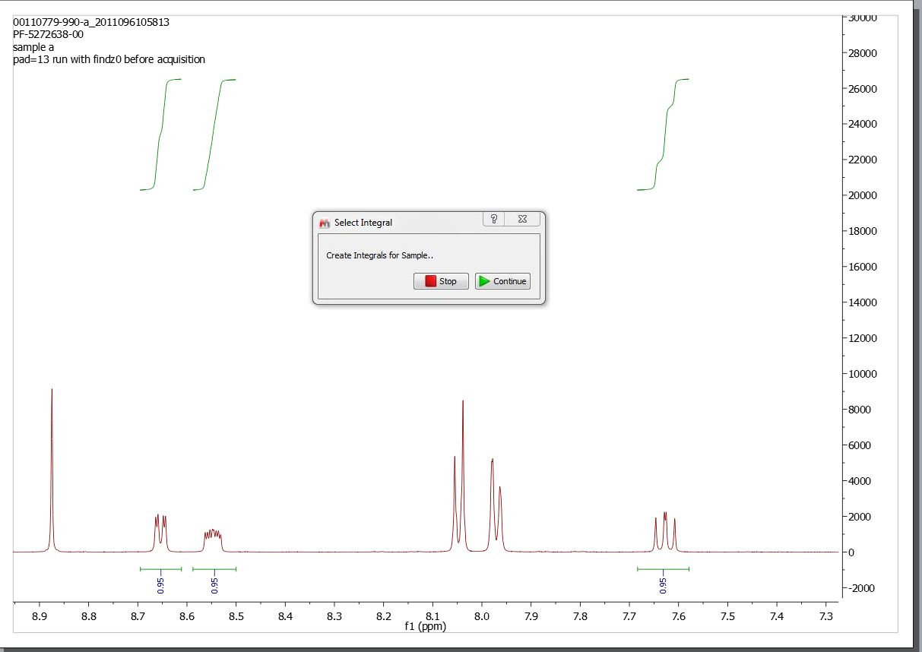Click the "sample a" title text
922x652 pixels.
coord(33,47)
